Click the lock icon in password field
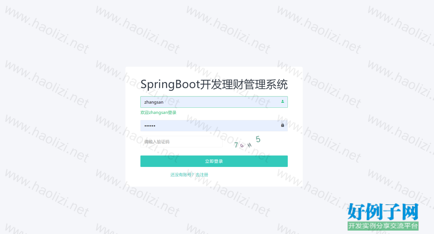This screenshot has width=434, height=234. click(x=282, y=125)
